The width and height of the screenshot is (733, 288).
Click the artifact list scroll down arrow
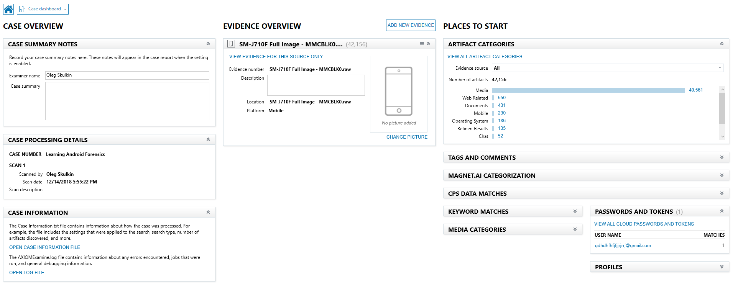pos(722,136)
